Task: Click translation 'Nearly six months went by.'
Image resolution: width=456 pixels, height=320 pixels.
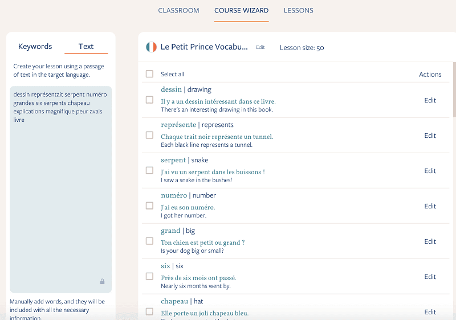Action: tap(196, 286)
